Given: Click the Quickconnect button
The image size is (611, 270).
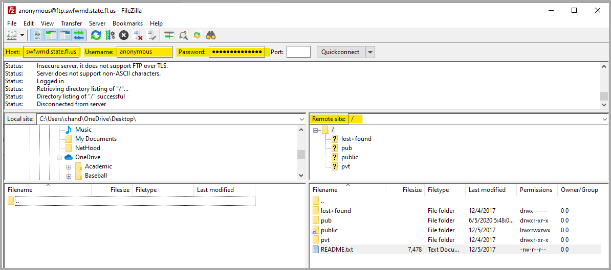Looking at the screenshot, I should [340, 52].
